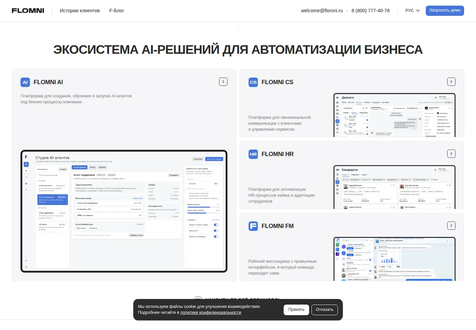The image size is (476, 330).
Task: Click the FLOMNI AI heading text
Action: pos(48,82)
